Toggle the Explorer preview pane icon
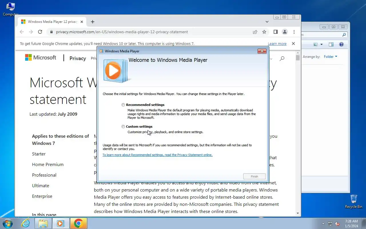Image resolution: width=366 pixels, height=229 pixels. [x=331, y=44]
